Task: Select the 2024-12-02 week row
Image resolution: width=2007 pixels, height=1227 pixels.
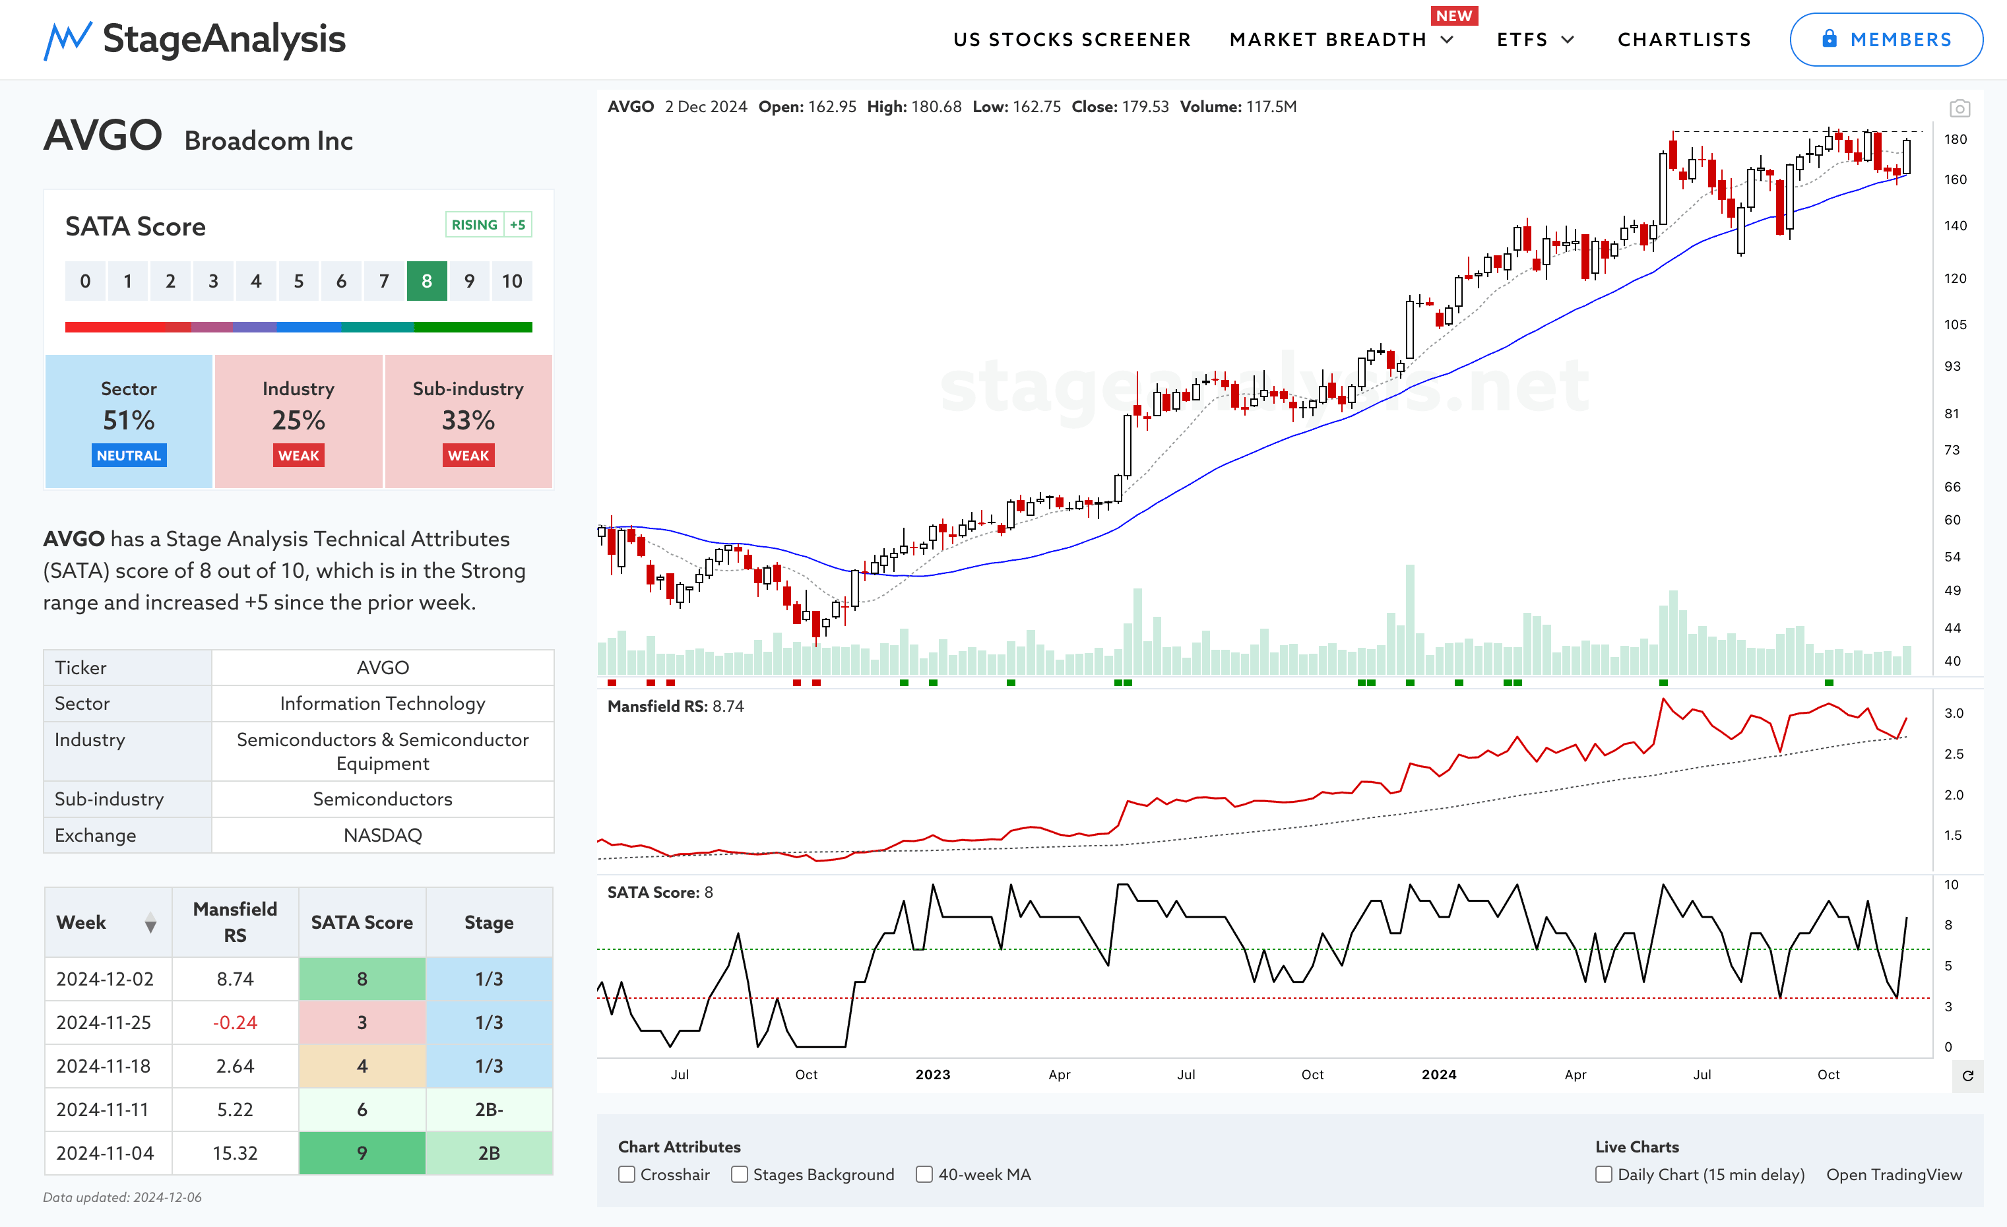Action: [x=298, y=979]
